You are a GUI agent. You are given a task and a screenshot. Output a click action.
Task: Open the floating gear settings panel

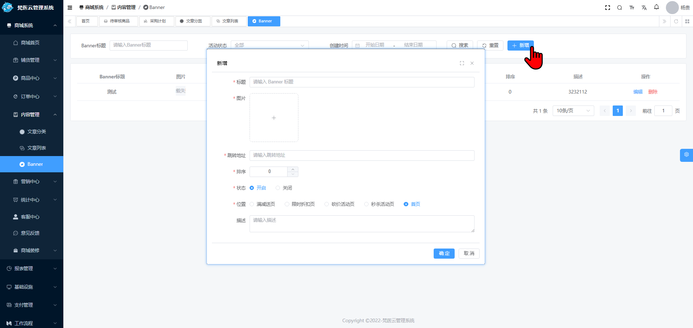686,155
